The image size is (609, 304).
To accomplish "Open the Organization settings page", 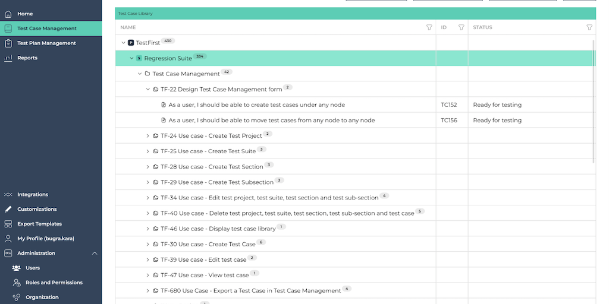I will [x=42, y=297].
